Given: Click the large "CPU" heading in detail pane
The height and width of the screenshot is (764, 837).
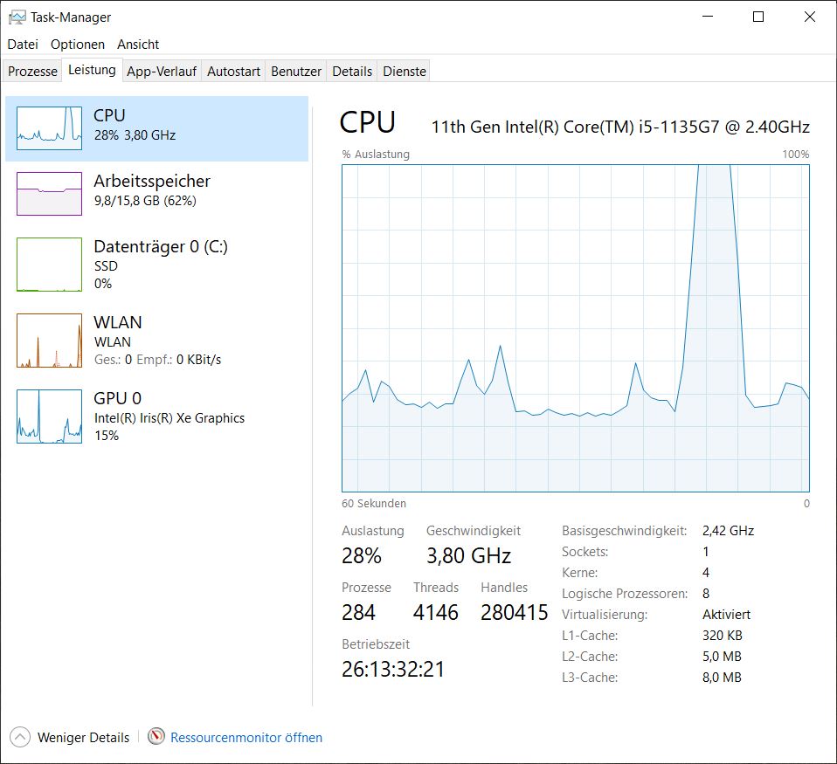Looking at the screenshot, I should click(x=367, y=122).
